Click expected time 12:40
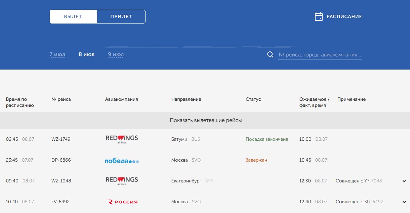 pos(305,202)
